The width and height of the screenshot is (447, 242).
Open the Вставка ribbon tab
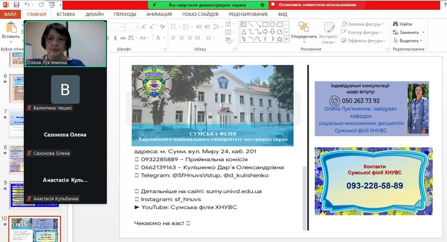(66, 14)
